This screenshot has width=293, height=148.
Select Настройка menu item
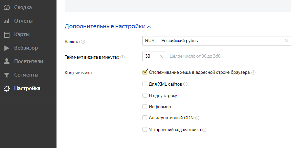pos(28,88)
